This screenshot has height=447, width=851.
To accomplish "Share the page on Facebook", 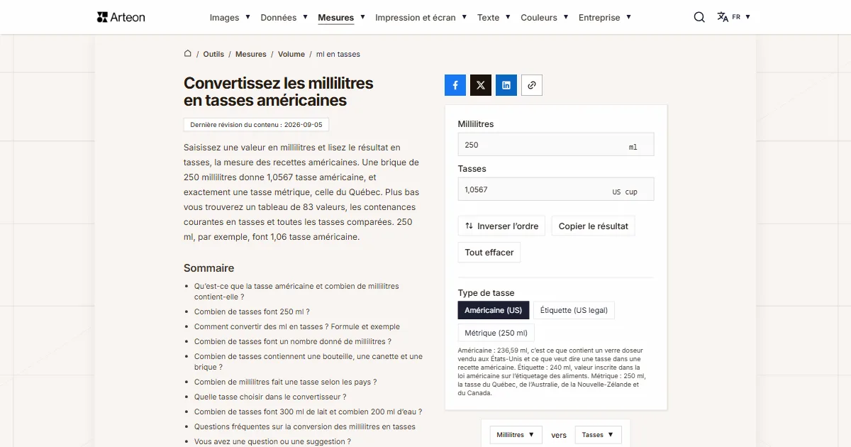I will tap(455, 85).
